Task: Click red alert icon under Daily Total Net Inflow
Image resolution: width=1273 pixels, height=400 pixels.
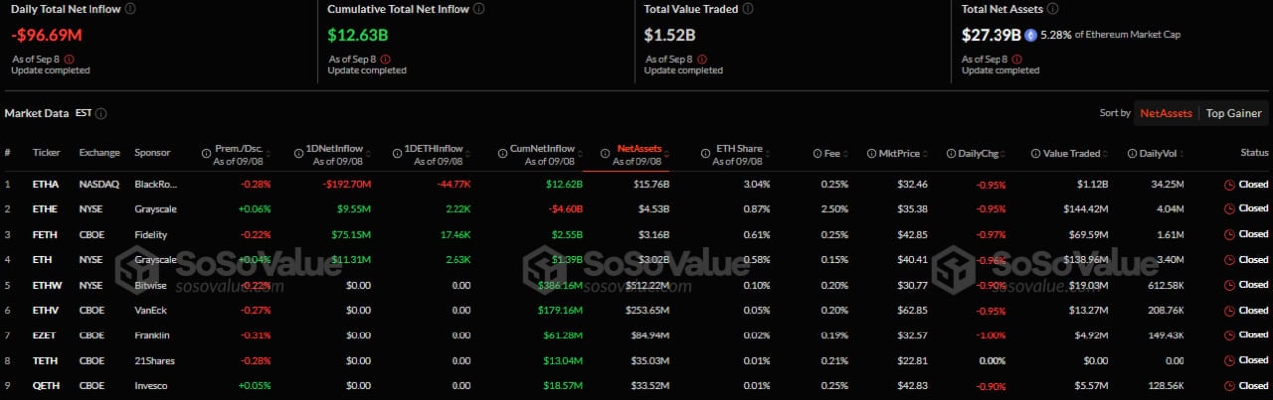Action: coord(69,59)
